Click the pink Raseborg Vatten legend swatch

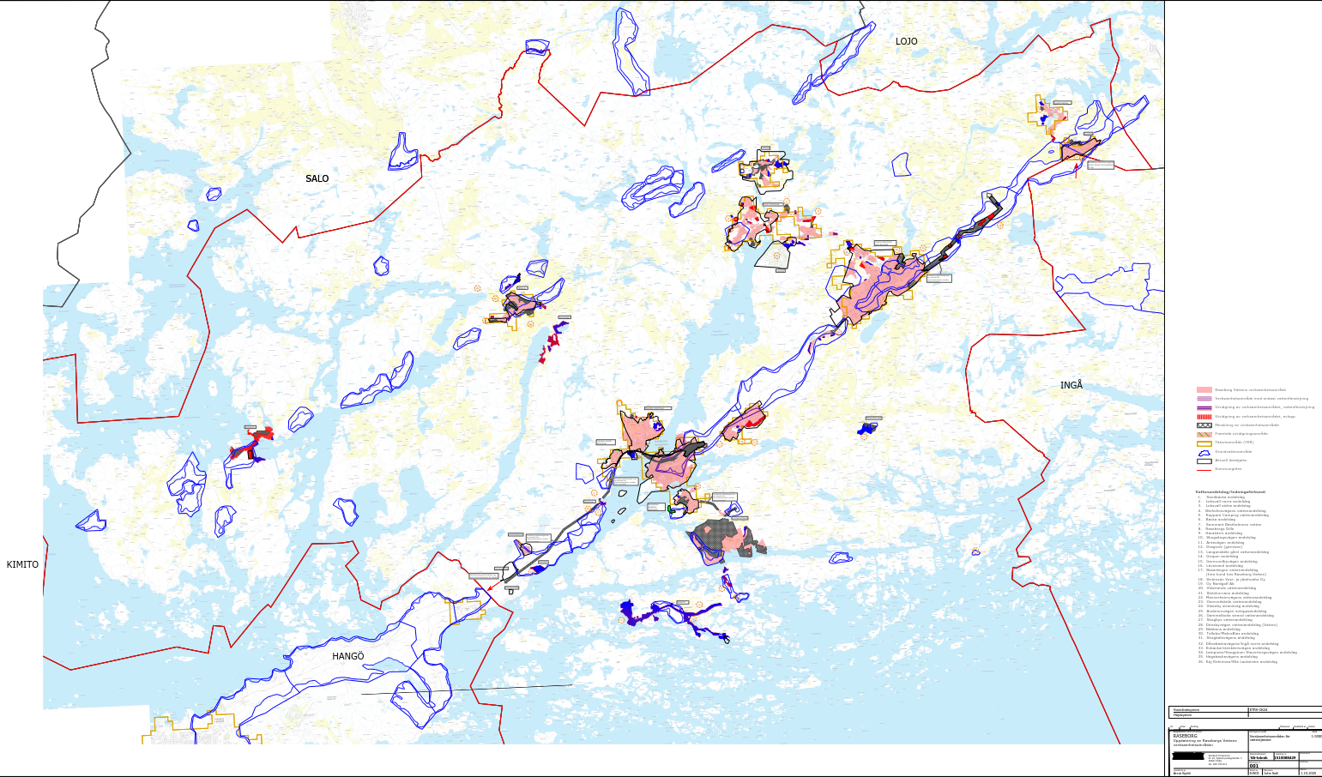tap(1204, 390)
